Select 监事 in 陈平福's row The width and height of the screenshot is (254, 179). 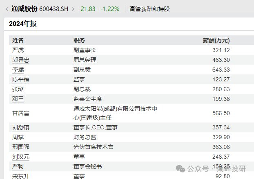click(79, 79)
